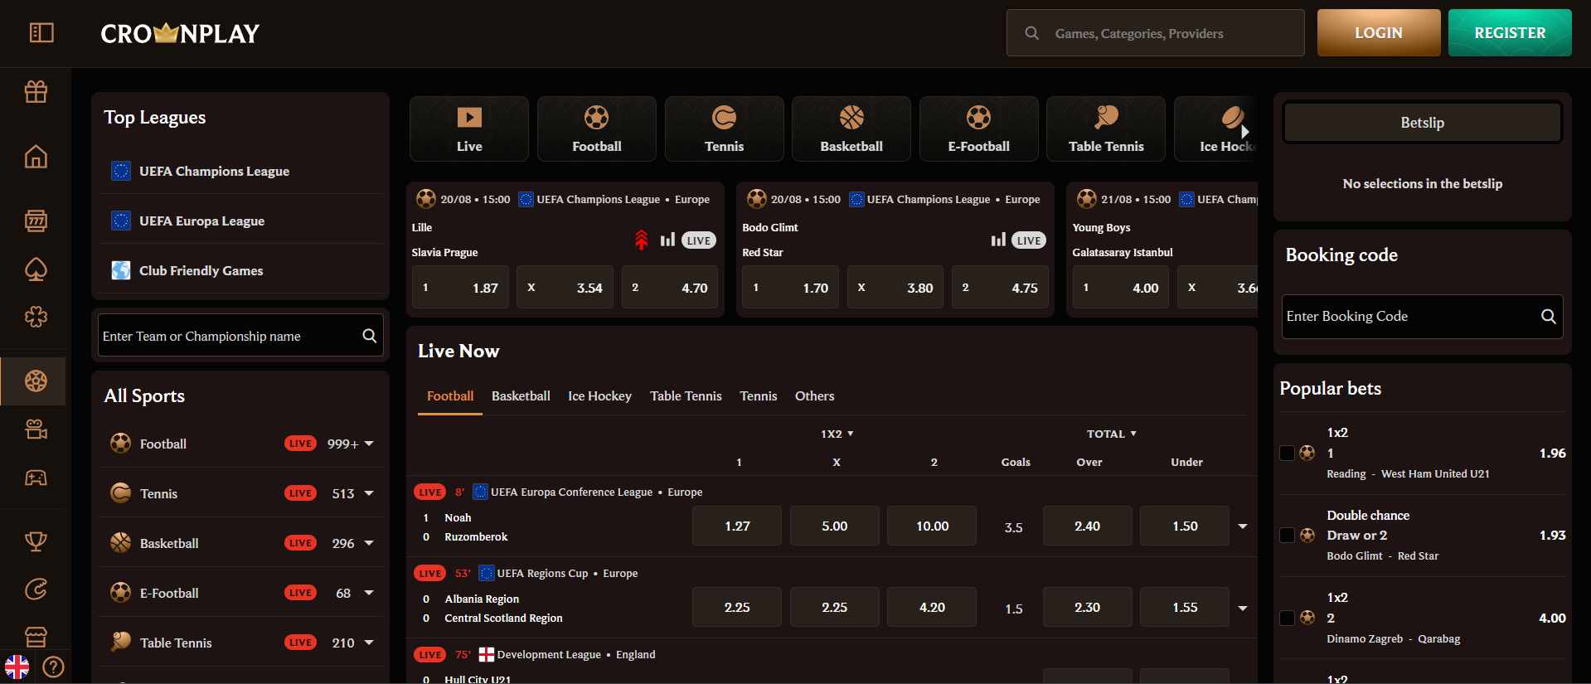Image resolution: width=1591 pixels, height=684 pixels.
Task: Click the REGISTER button
Action: pos(1510,33)
